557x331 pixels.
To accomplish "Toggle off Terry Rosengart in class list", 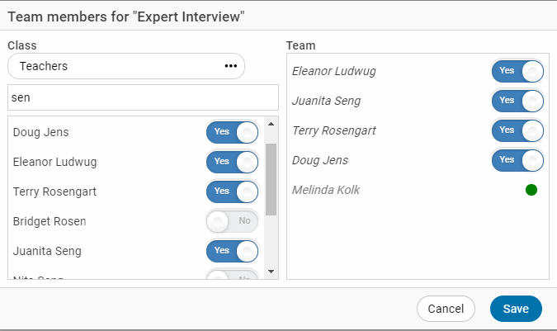I will (x=232, y=192).
